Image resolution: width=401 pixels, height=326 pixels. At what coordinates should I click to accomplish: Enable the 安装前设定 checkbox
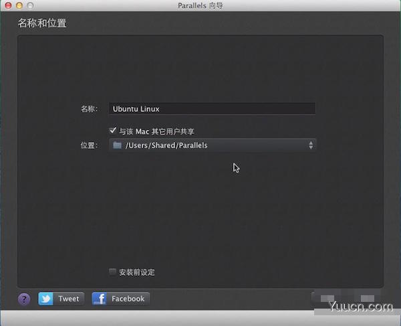click(112, 272)
